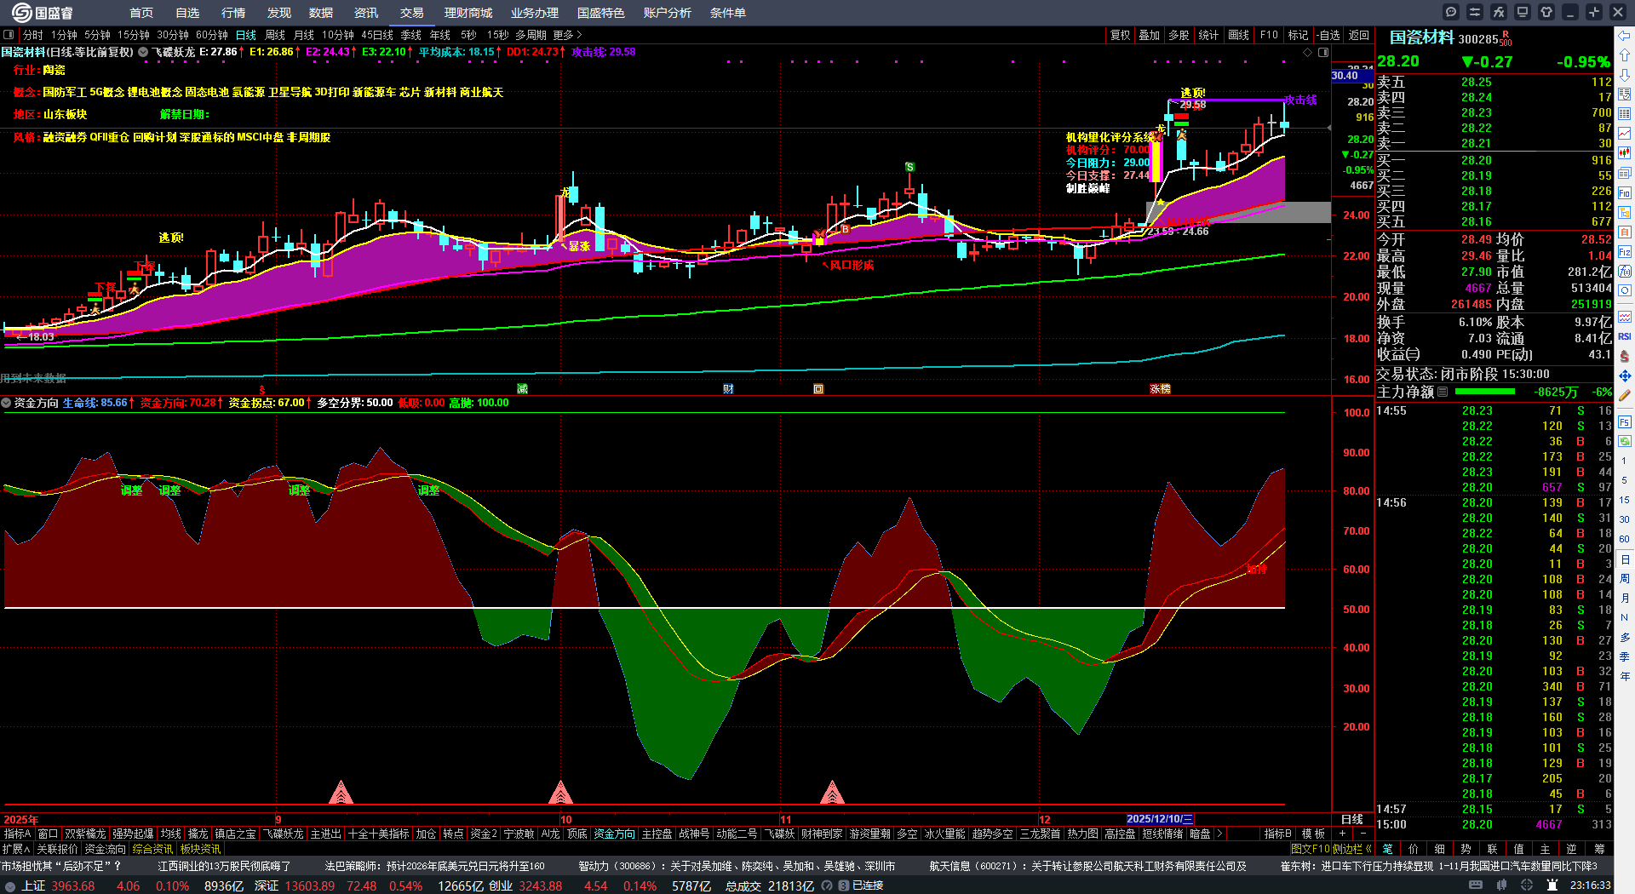Open the line trend chart sidebar icon
The height and width of the screenshot is (894, 1635).
(x=1625, y=134)
